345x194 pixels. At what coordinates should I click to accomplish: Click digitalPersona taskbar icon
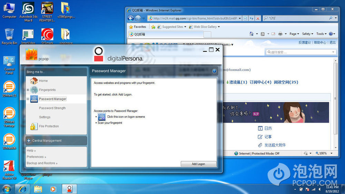pyautogui.click(x=69, y=189)
